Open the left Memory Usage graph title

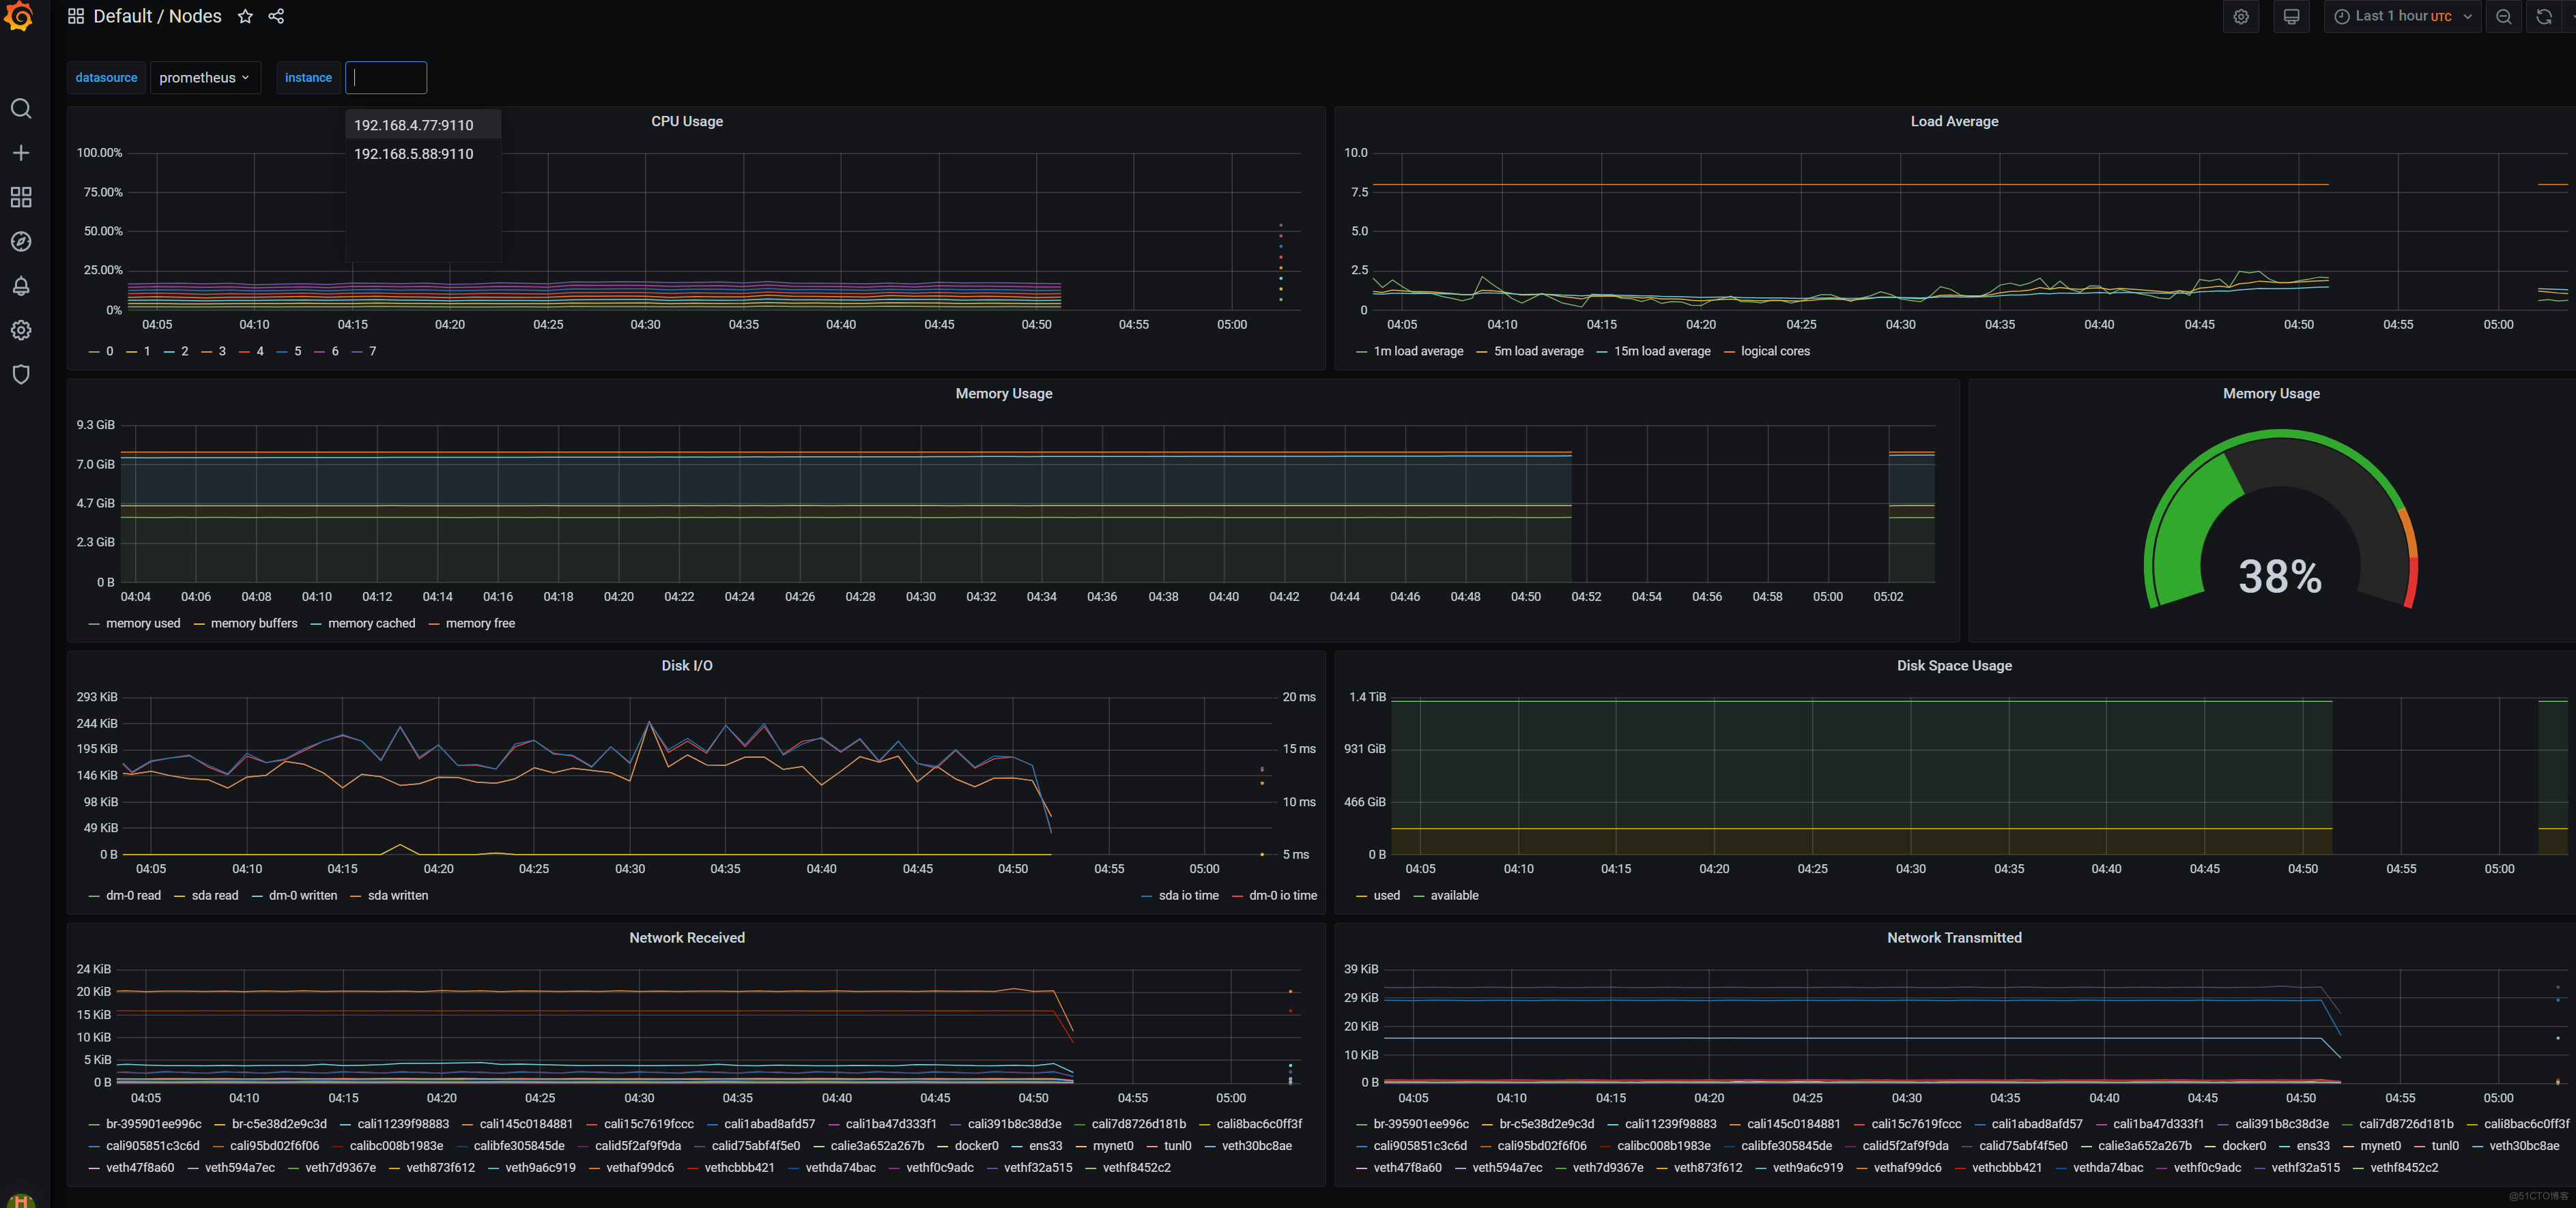point(1003,394)
